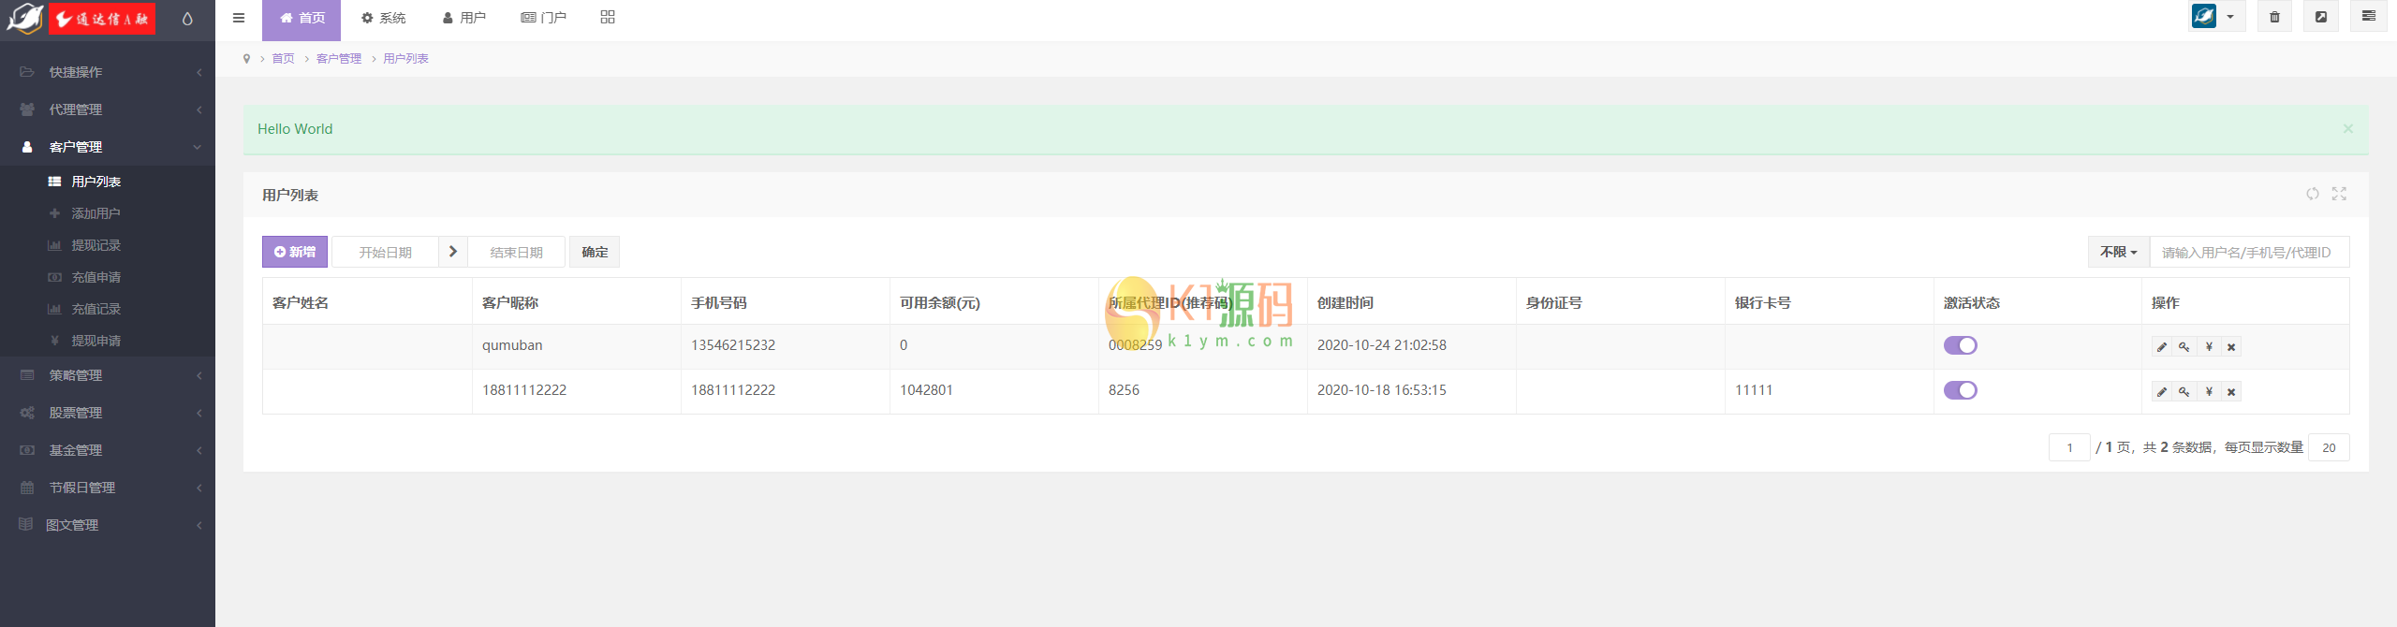Delete 18811112222 row with X icon
Viewport: 2397px width, 627px height.
(x=2231, y=392)
